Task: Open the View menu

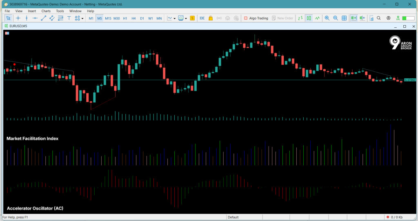Action: point(19,11)
